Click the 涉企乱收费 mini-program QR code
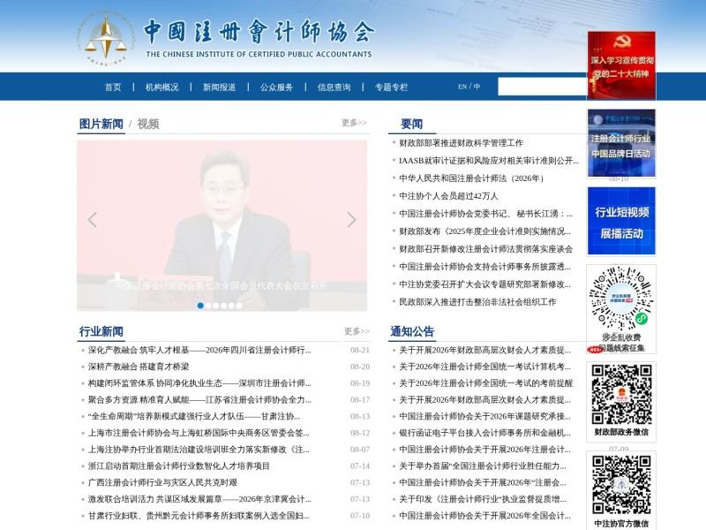 621,298
